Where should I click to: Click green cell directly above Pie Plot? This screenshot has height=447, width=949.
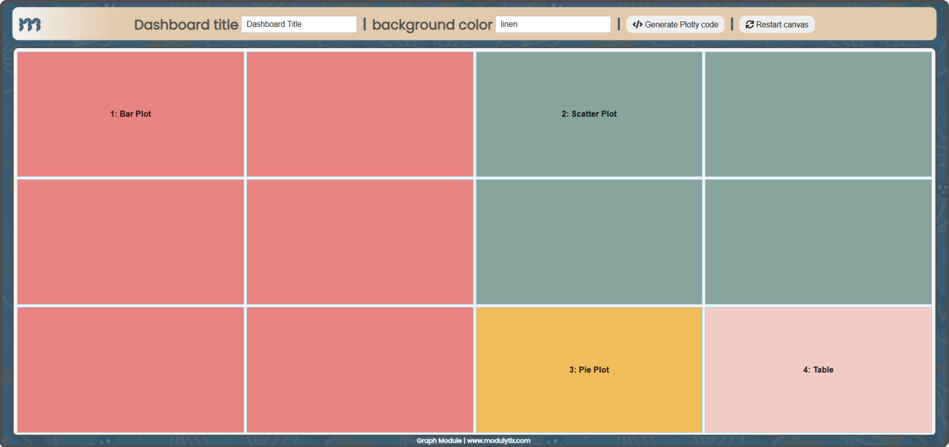click(589, 242)
